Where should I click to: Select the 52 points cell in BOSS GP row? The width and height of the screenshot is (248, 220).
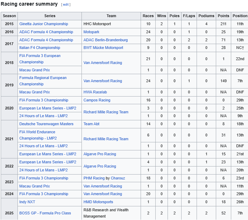(x=224, y=213)
